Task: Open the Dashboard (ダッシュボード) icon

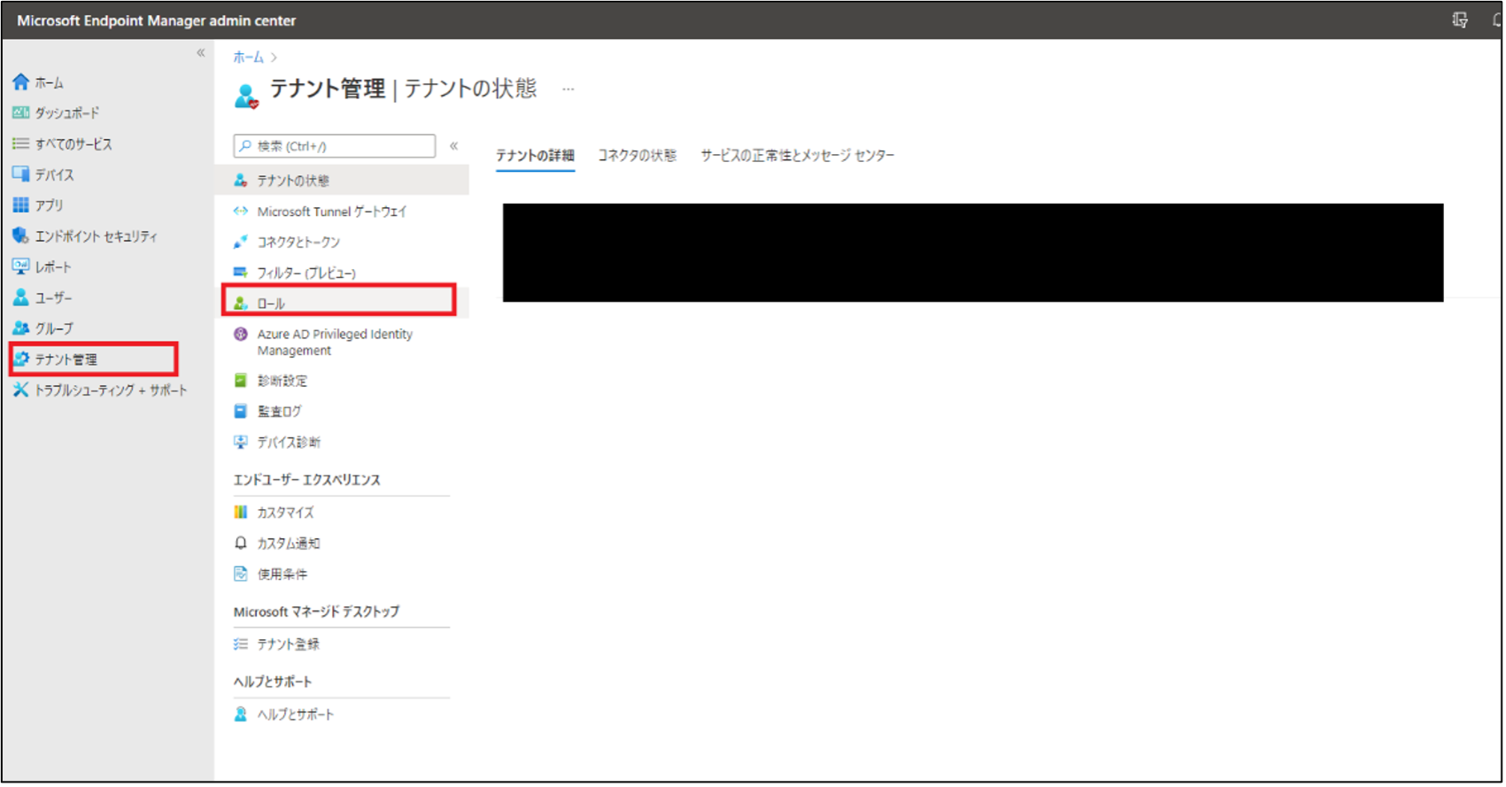Action: pyautogui.click(x=21, y=113)
